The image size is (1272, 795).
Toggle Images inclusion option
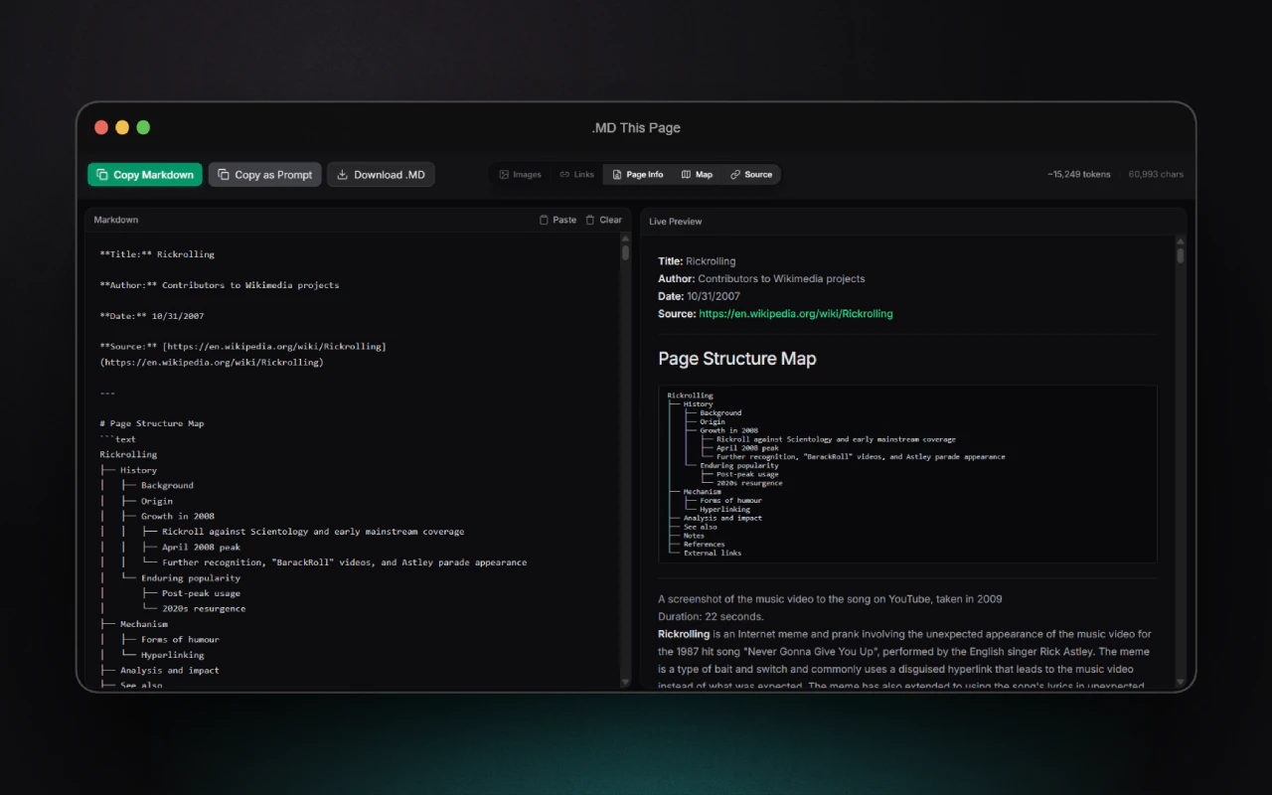[520, 175]
